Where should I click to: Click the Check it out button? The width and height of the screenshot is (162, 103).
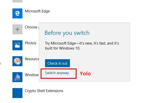click(57, 63)
